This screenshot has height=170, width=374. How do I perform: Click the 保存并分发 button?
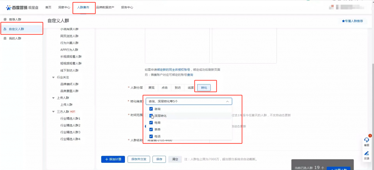(138, 159)
